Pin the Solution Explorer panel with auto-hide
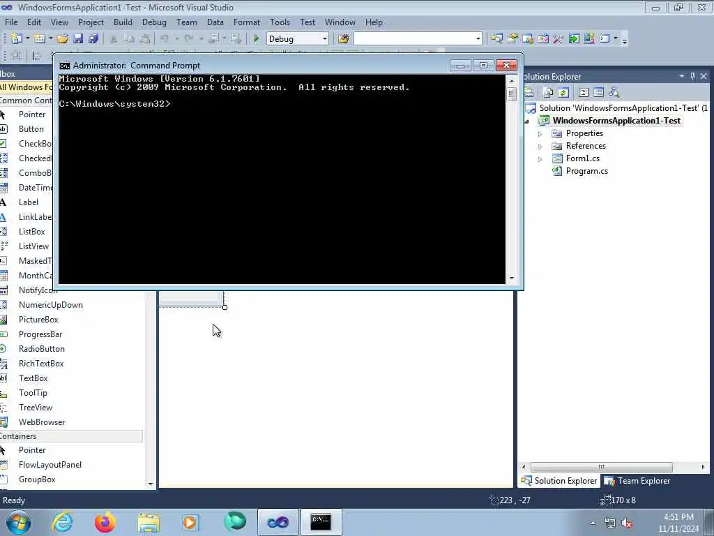Image resolution: width=714 pixels, height=536 pixels. [x=692, y=76]
